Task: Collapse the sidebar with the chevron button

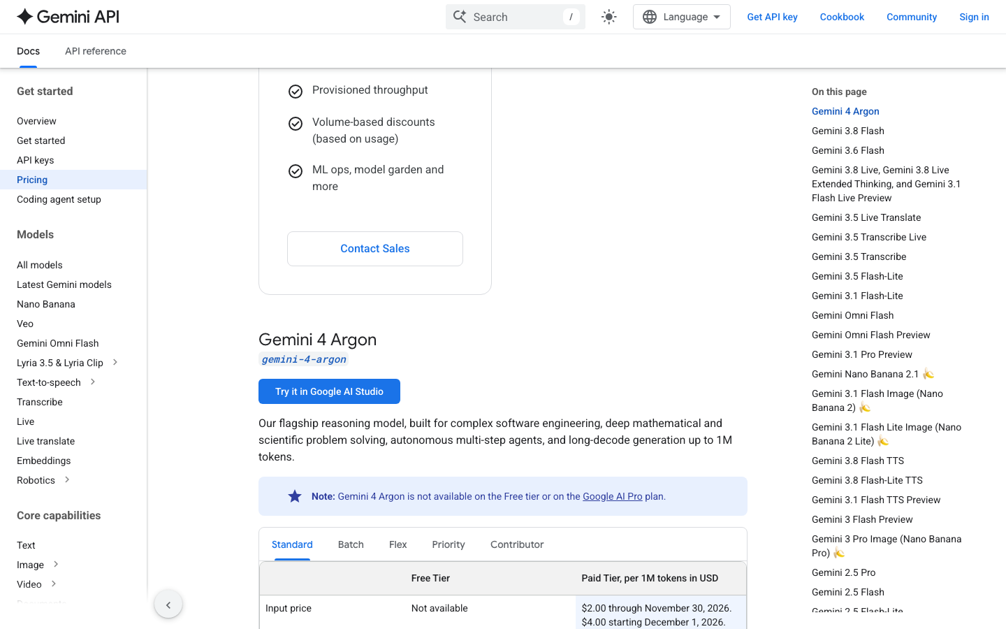Action: pos(168,605)
